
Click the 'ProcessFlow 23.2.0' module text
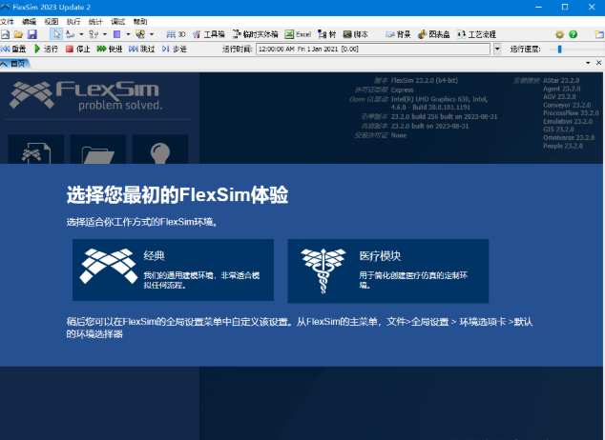point(571,113)
